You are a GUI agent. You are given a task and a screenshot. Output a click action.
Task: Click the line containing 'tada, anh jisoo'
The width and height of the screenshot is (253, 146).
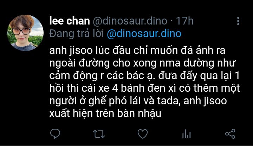click(138, 101)
